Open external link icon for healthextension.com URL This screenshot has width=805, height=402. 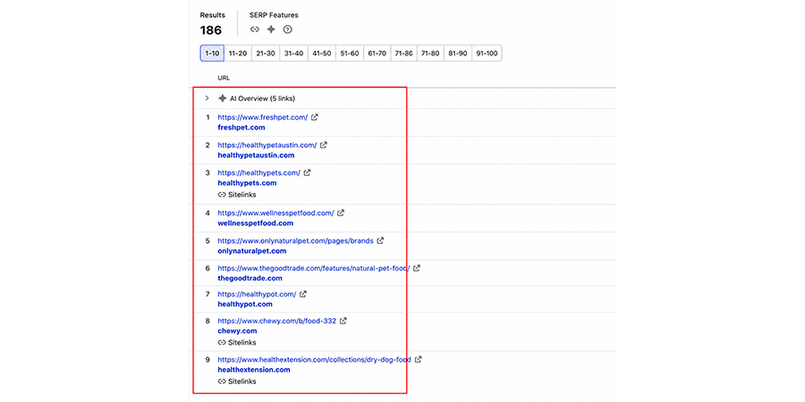pyautogui.click(x=418, y=359)
